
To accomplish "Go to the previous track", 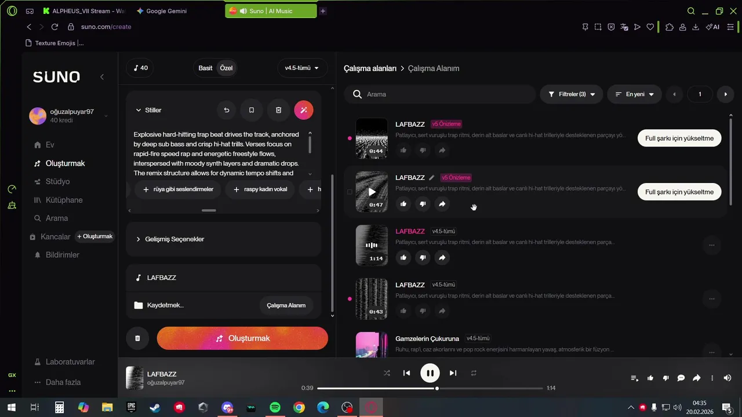I will pyautogui.click(x=406, y=373).
